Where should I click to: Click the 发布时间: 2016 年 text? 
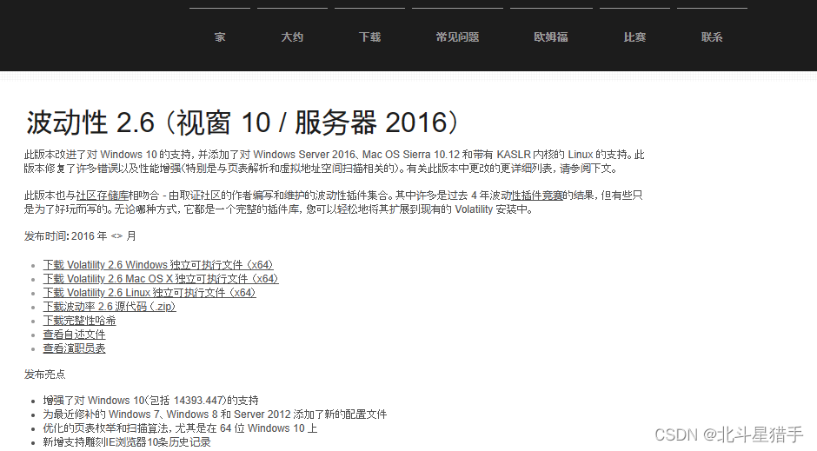80,235
